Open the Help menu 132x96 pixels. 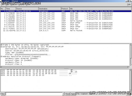pyautogui.click(x=129, y=4)
